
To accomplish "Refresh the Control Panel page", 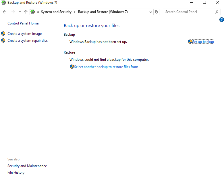I will (x=157, y=12).
